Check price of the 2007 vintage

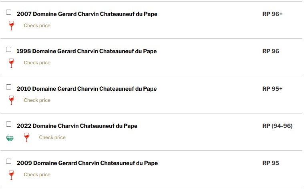coord(37,26)
